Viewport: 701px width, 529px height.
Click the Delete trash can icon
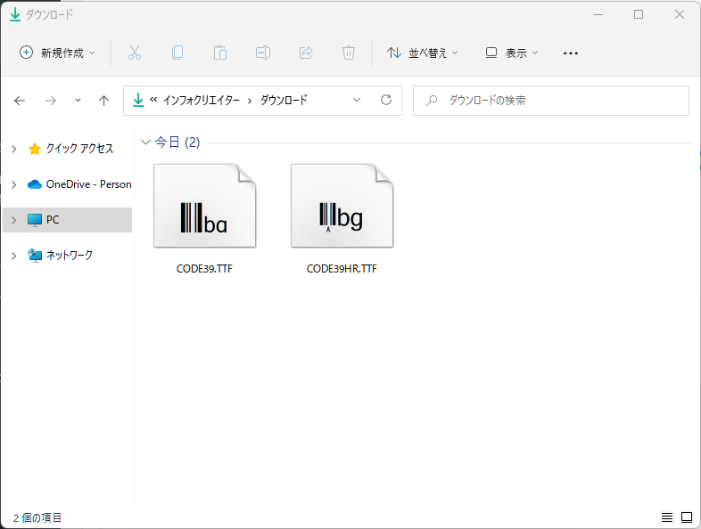point(349,53)
